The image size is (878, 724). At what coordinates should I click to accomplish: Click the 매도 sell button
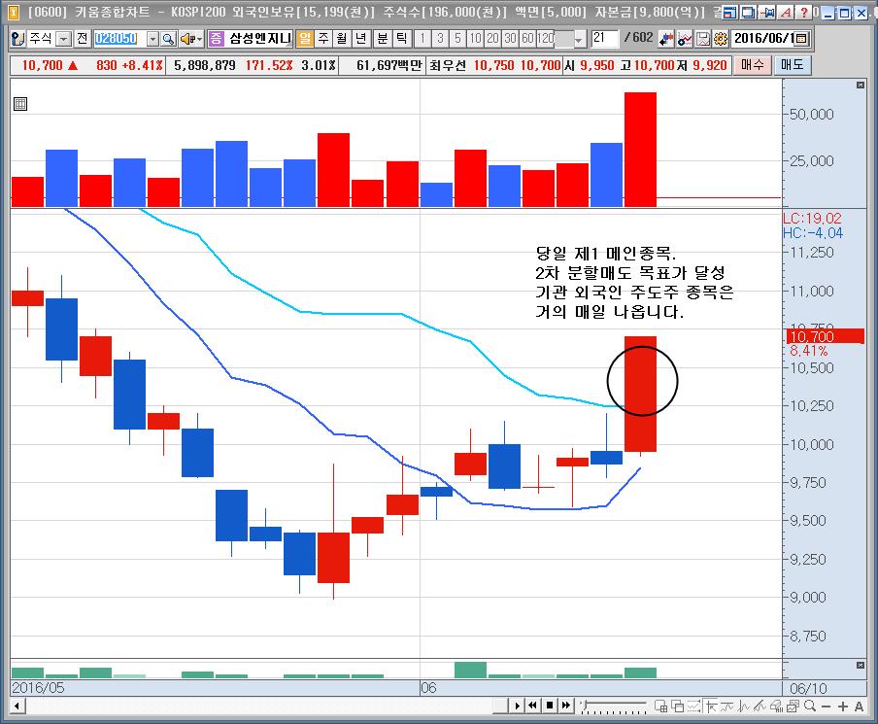tap(792, 65)
